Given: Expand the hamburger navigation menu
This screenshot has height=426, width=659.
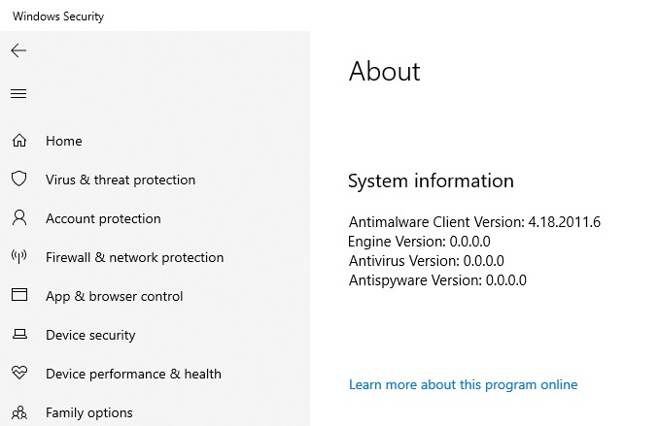Looking at the screenshot, I should pos(18,94).
